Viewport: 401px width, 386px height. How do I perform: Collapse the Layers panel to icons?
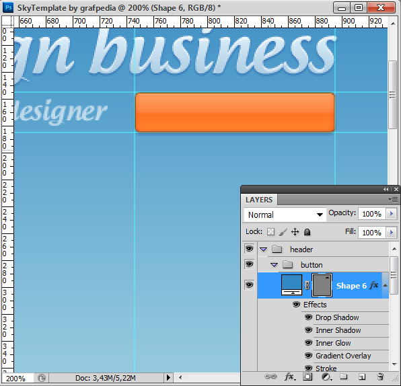[386, 189]
